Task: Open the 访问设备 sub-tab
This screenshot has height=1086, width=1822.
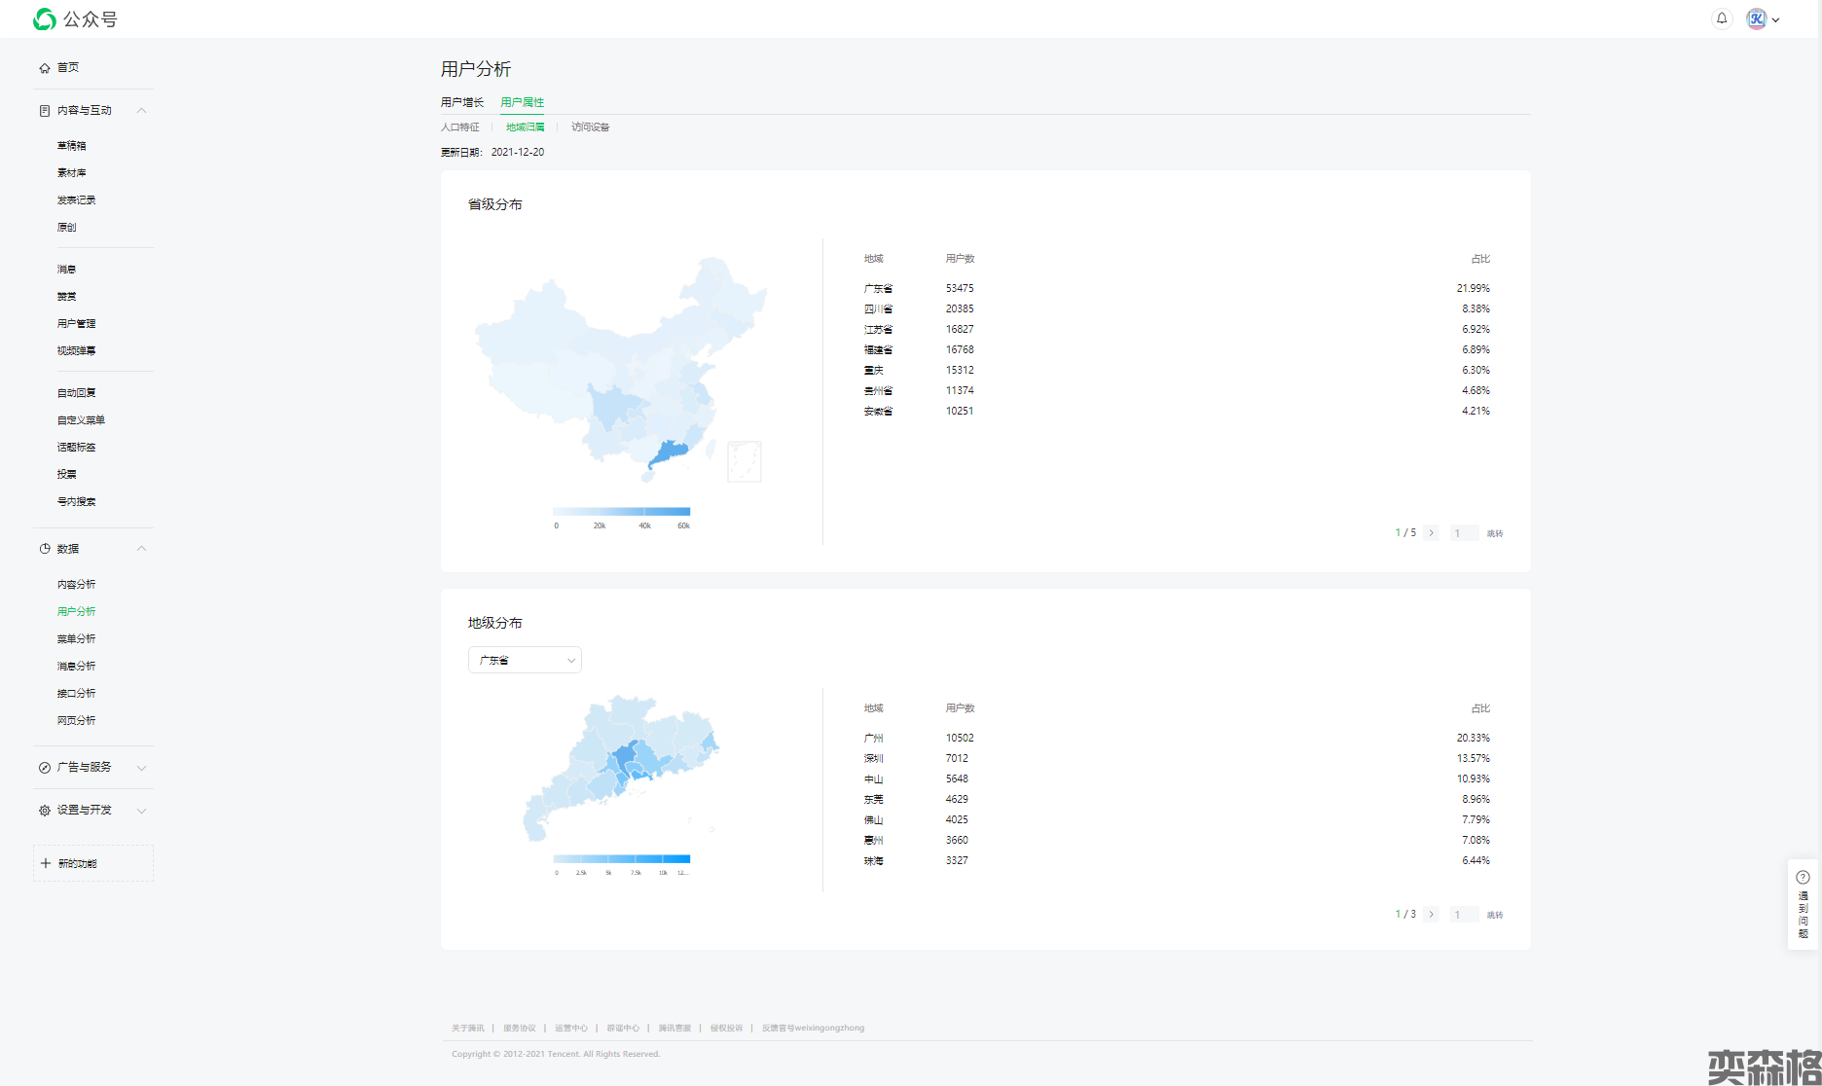Action: point(590,127)
